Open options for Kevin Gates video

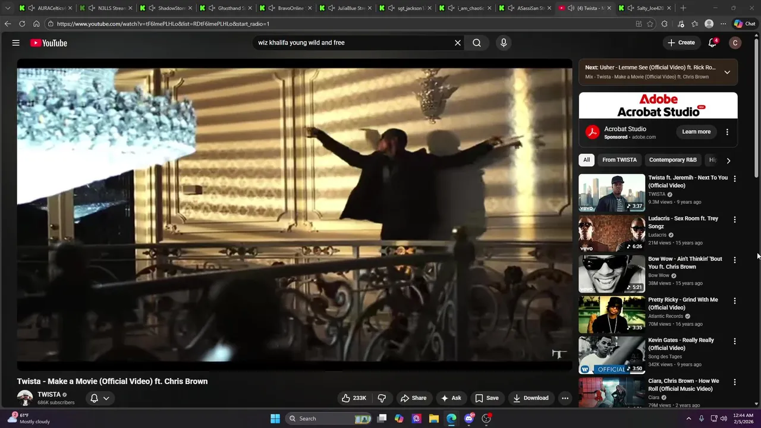(735, 341)
